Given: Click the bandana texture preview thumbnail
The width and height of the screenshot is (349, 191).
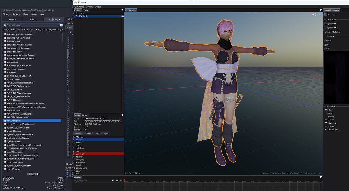Looking at the screenshot, I should (336, 77).
